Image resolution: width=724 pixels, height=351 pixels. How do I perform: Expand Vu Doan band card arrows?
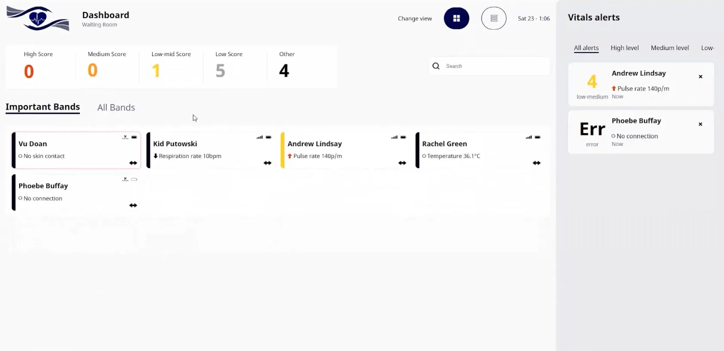(x=133, y=163)
